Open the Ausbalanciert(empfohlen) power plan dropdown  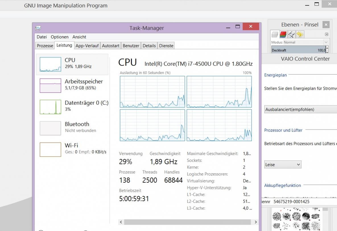[x=301, y=109]
